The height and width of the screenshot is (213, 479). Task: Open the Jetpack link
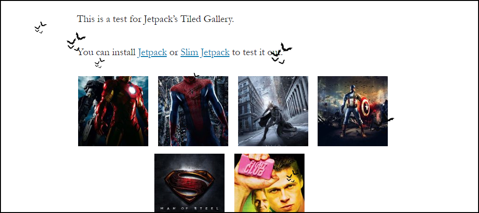click(x=152, y=52)
